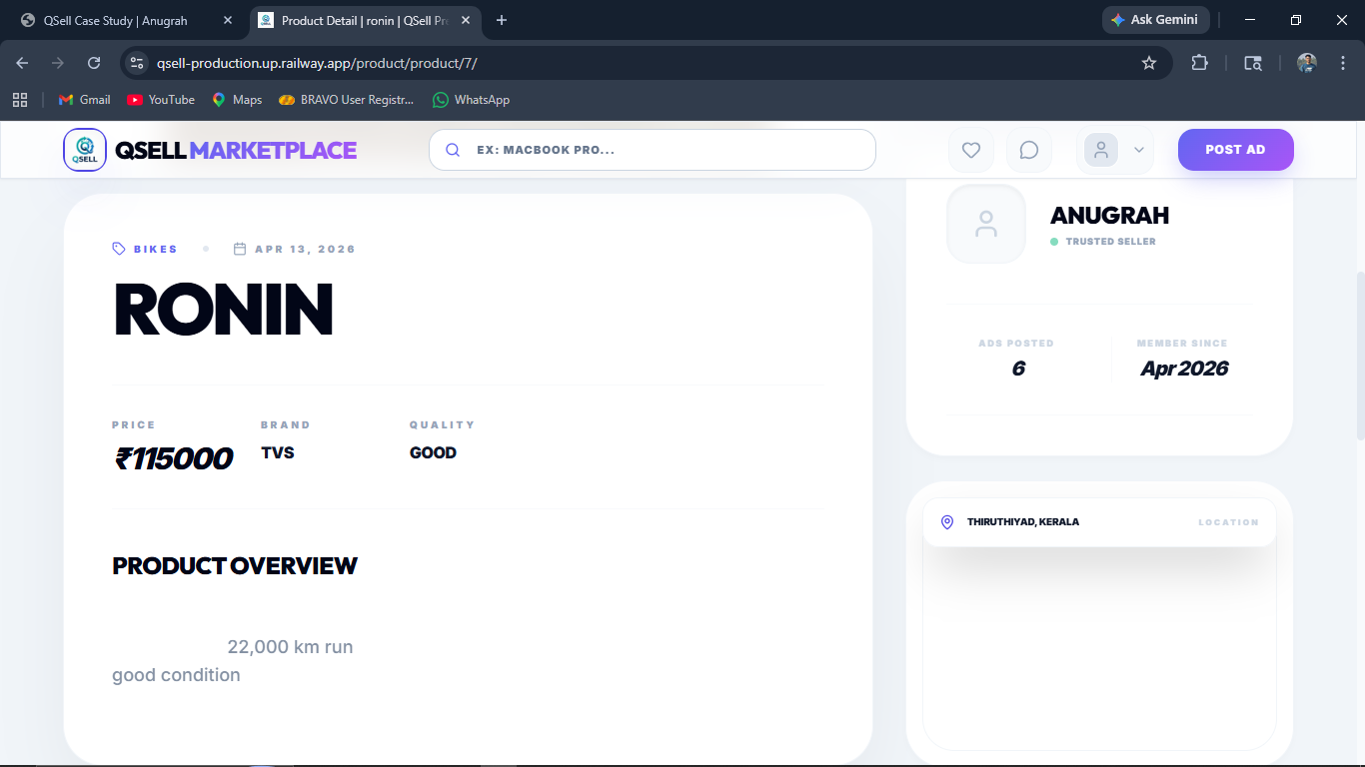Click the location pin icon
This screenshot has height=767, width=1365.
947,522
